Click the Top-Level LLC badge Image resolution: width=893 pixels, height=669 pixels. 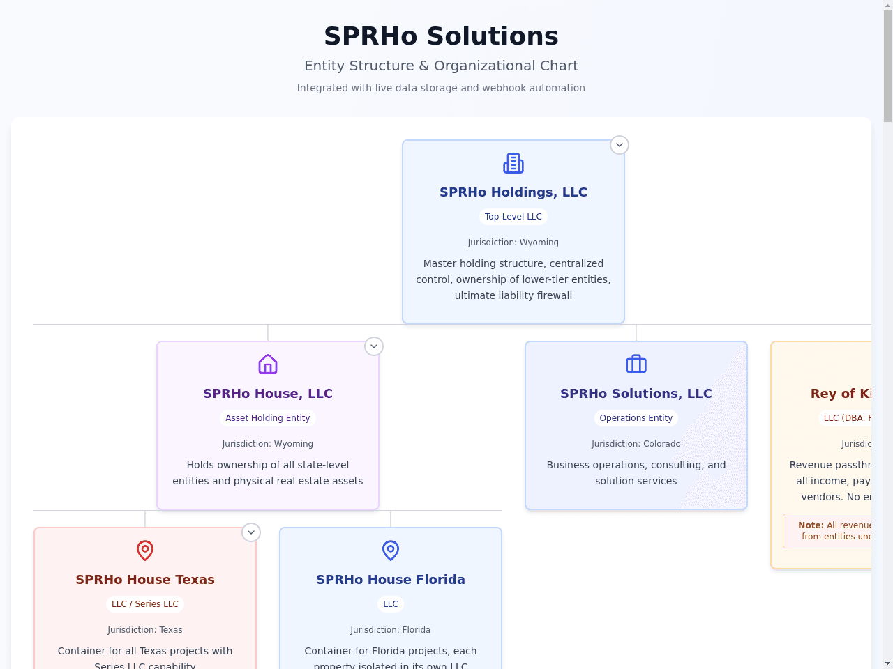513,217
